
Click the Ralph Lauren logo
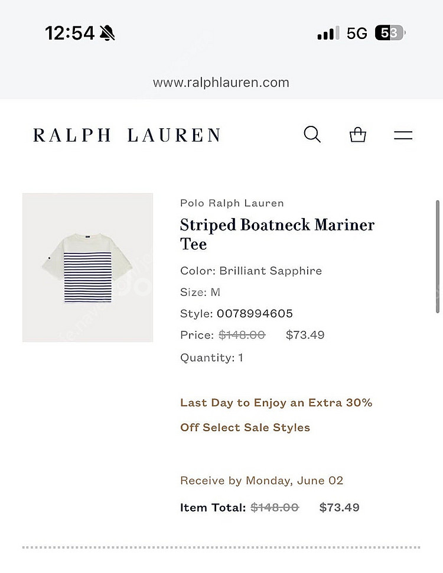(x=127, y=135)
